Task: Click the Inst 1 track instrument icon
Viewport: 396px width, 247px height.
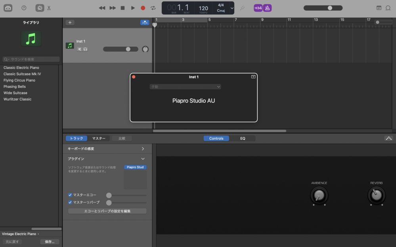Action: tap(70, 46)
